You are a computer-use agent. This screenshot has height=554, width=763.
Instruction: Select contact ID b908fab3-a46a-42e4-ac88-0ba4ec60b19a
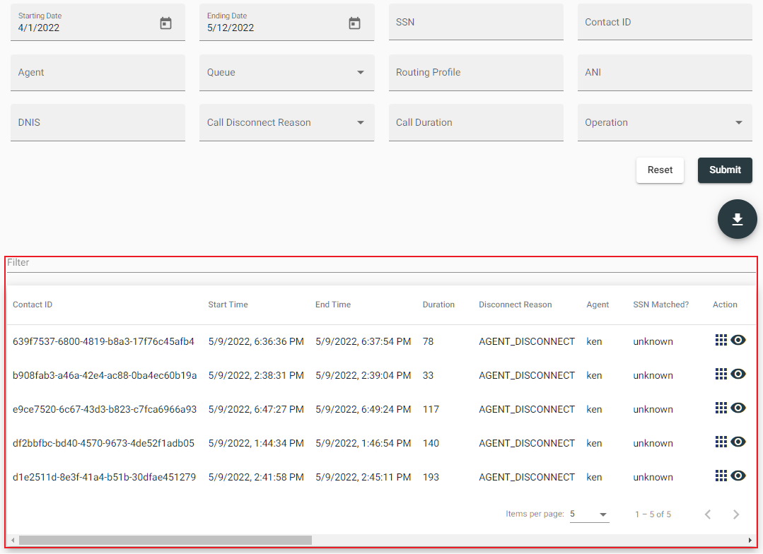click(x=105, y=375)
